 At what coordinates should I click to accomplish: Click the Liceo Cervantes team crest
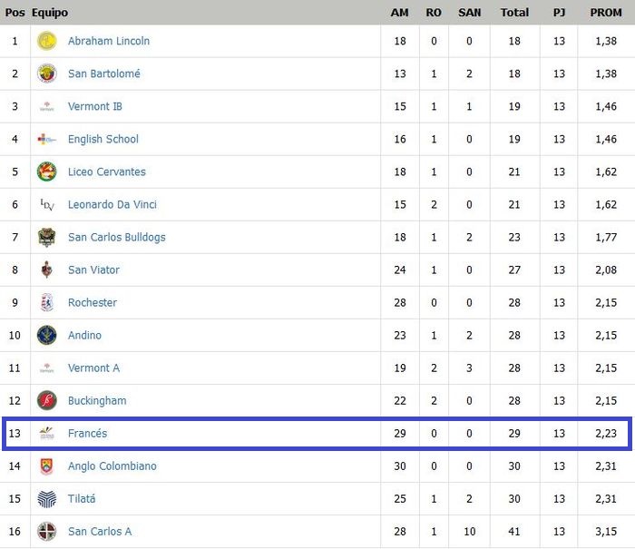pos(47,172)
